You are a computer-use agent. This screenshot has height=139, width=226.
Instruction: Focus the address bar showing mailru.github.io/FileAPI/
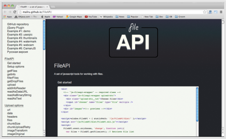click(111, 12)
